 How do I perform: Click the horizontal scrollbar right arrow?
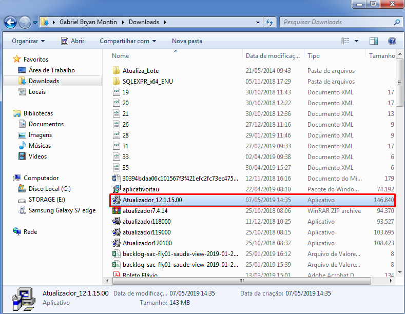point(391,281)
